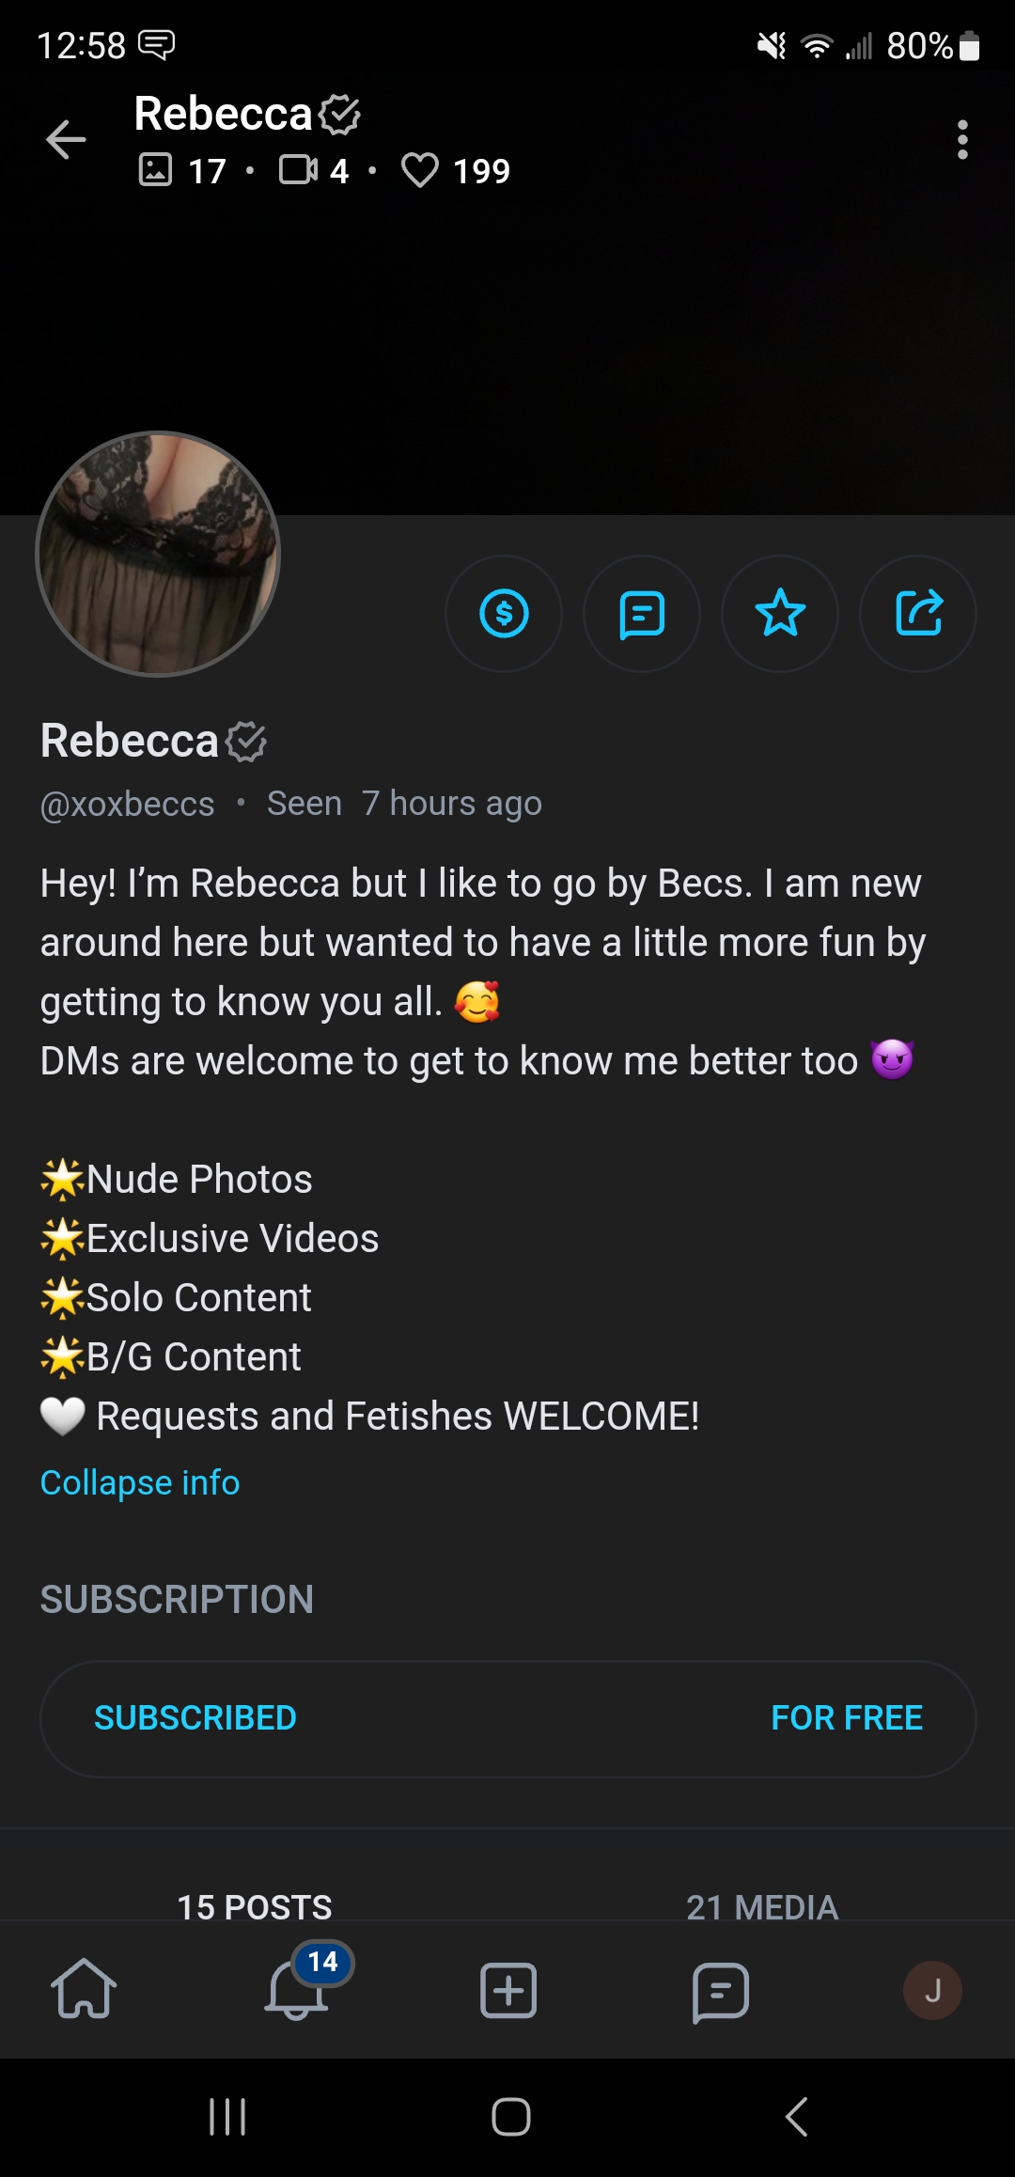Tap the SUBSCRIBED for free button

coord(507,1718)
